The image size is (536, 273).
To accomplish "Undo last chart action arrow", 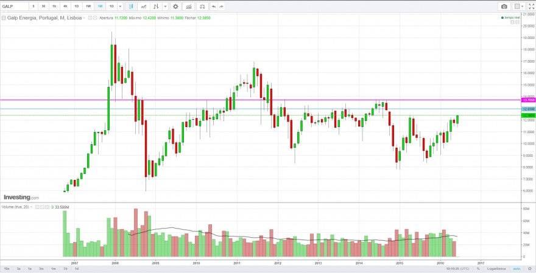I will click(214, 7).
